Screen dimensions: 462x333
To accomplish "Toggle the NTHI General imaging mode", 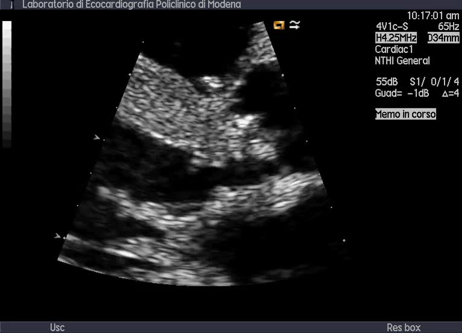I will (x=402, y=61).
